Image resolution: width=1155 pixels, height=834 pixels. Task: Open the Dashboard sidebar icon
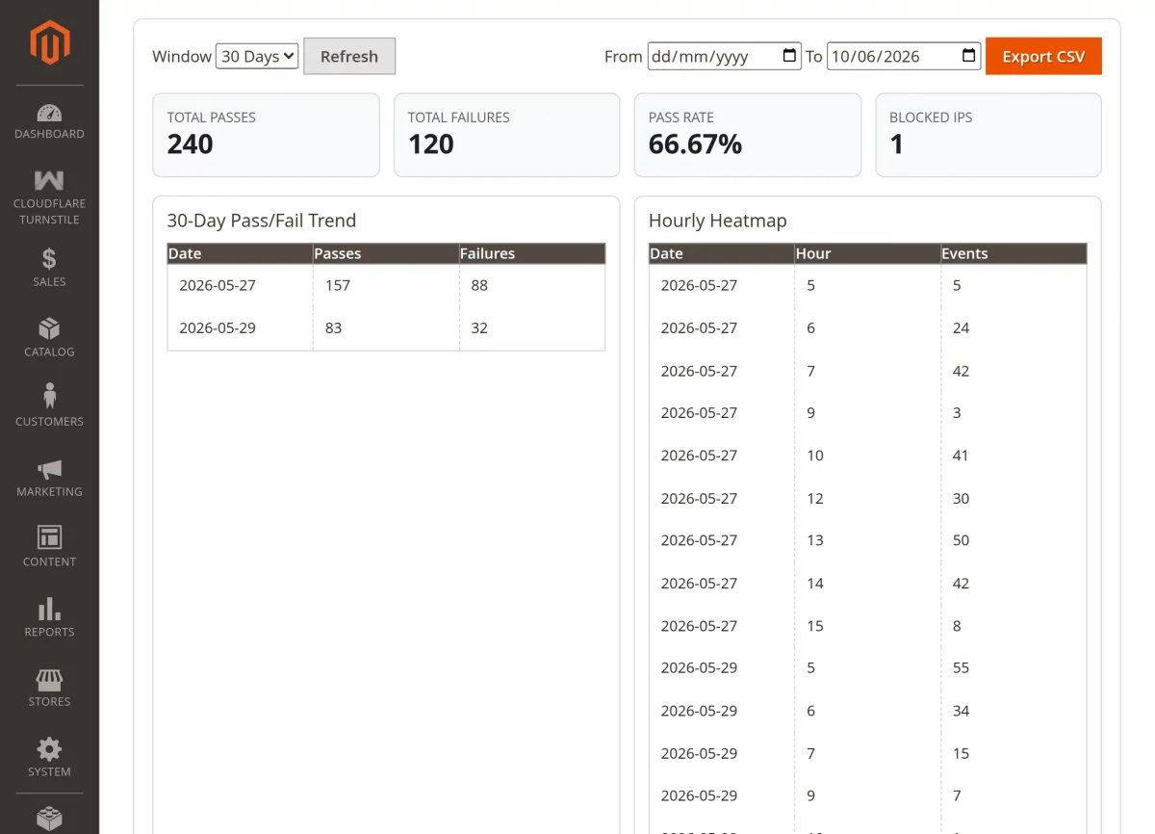pyautogui.click(x=49, y=113)
